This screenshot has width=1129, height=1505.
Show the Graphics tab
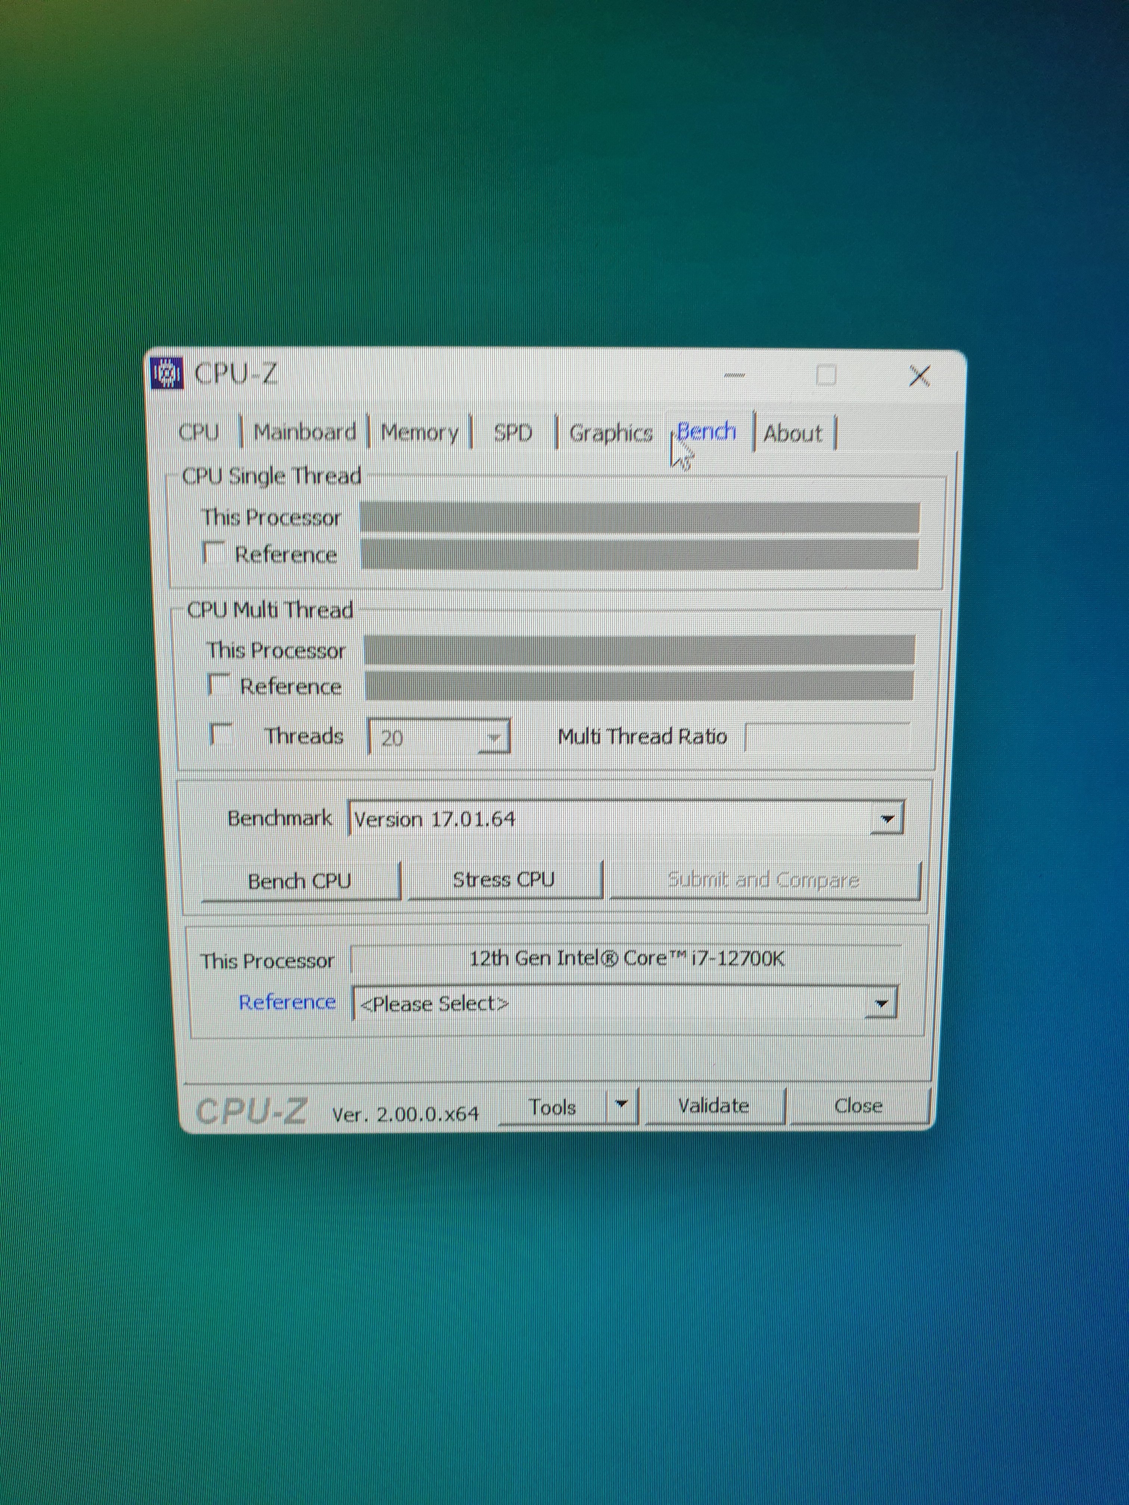(610, 433)
